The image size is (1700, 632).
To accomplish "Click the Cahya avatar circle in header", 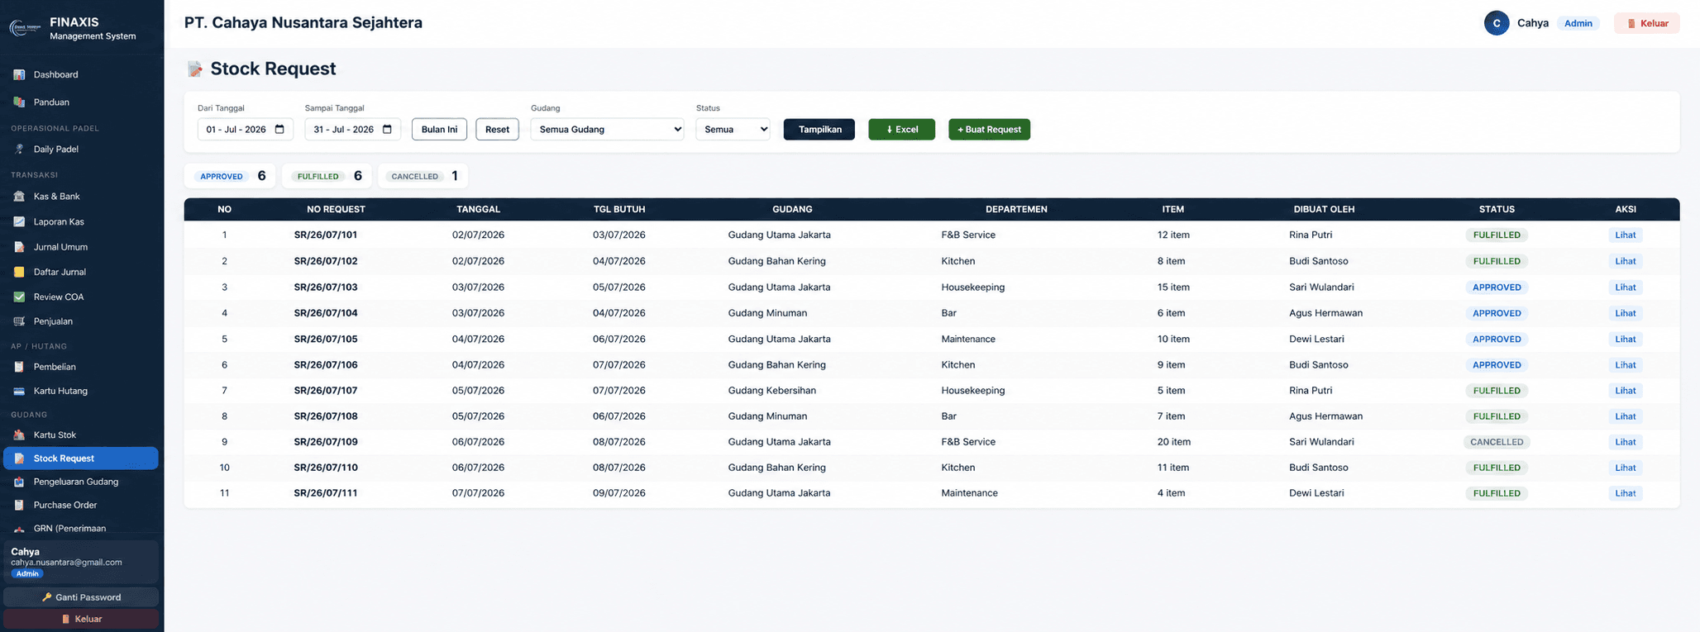I will 1497,23.
